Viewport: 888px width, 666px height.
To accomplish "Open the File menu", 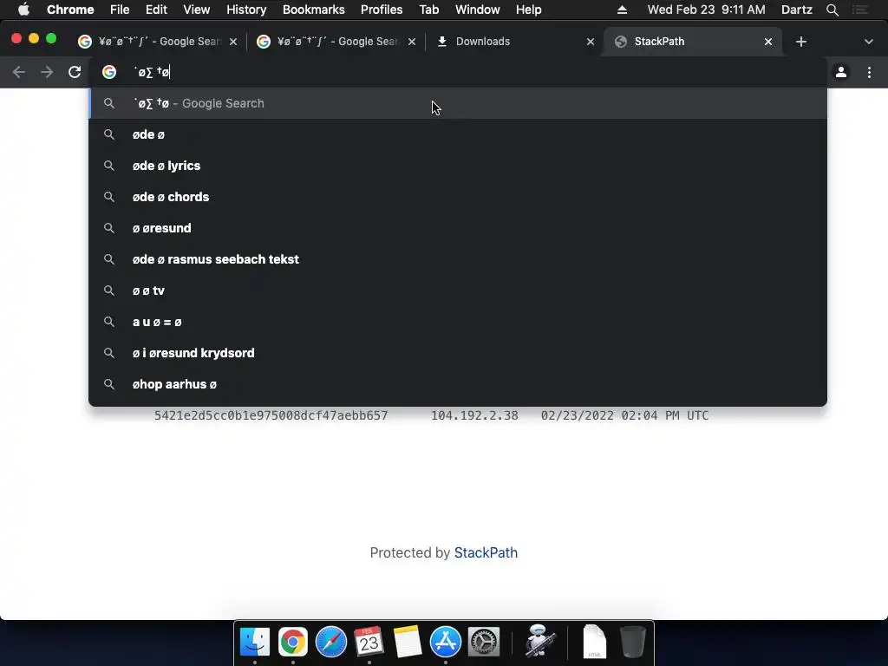I will [x=120, y=10].
